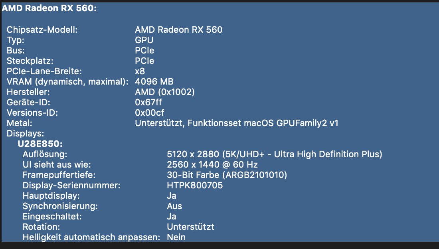Viewport: 439px width, 249px height.
Task: Click the AMD Radeon RX 560 heading
Action: [49, 8]
